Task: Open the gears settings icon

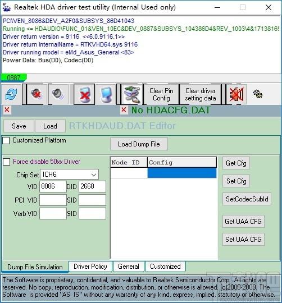Action: click(258, 94)
